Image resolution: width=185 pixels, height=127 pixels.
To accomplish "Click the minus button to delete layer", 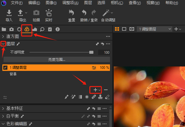I will click(x=106, y=90).
